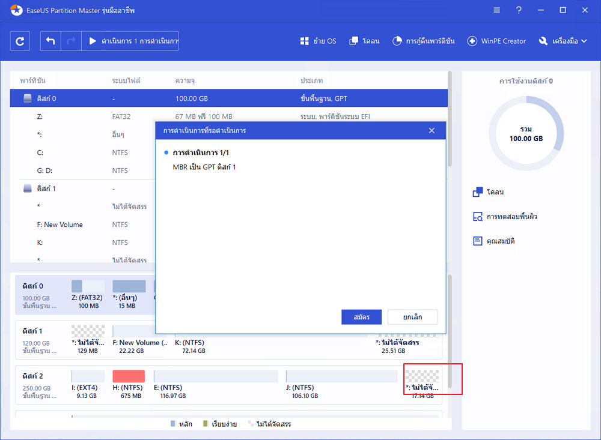Select the ดิสก์ 1 row in partition table
The width and height of the screenshot is (601, 440).
pyautogui.click(x=82, y=188)
